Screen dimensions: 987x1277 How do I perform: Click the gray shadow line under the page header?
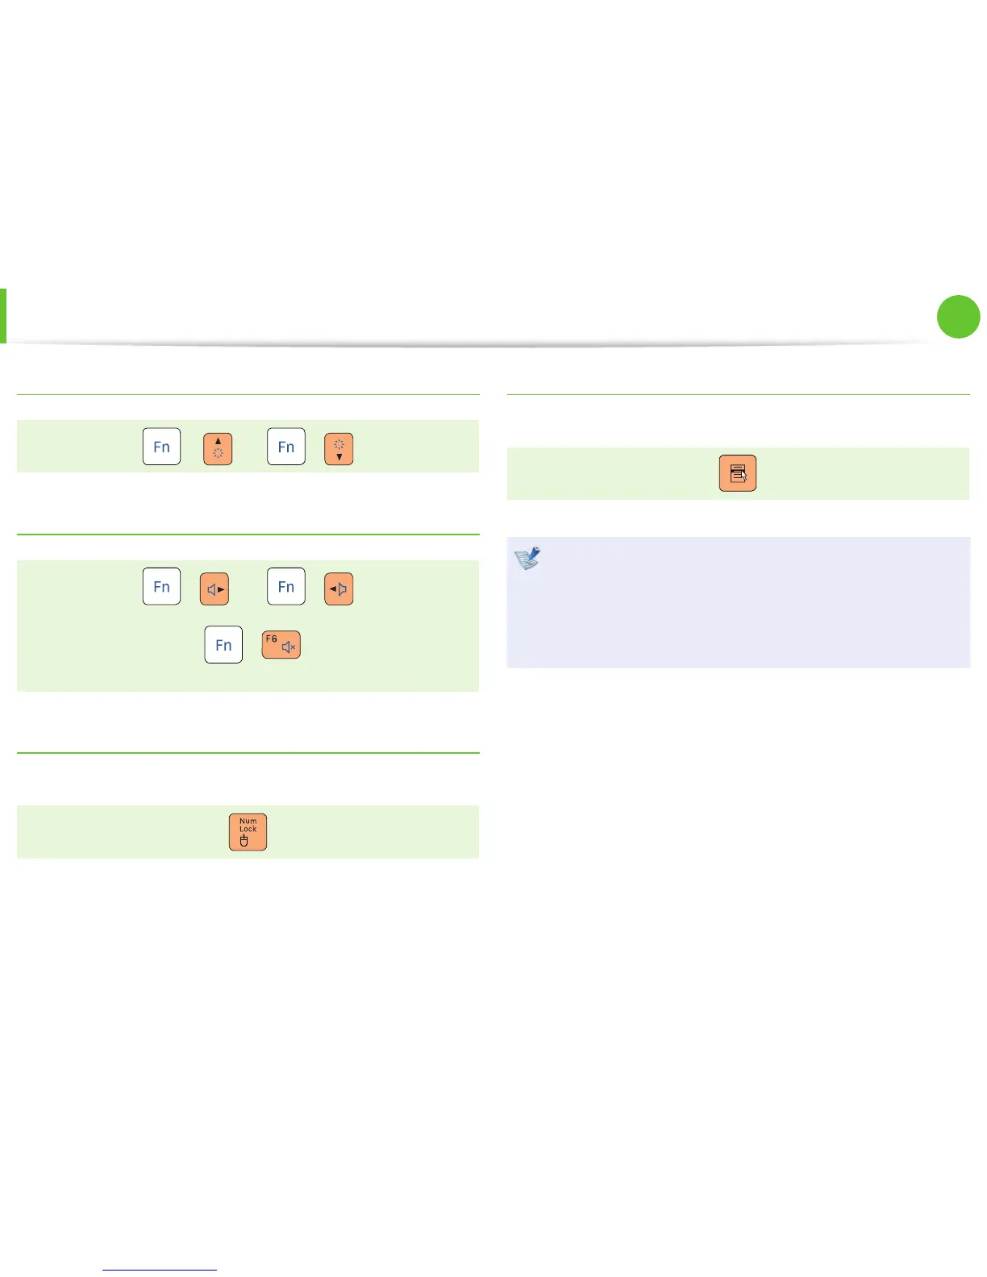(484, 345)
